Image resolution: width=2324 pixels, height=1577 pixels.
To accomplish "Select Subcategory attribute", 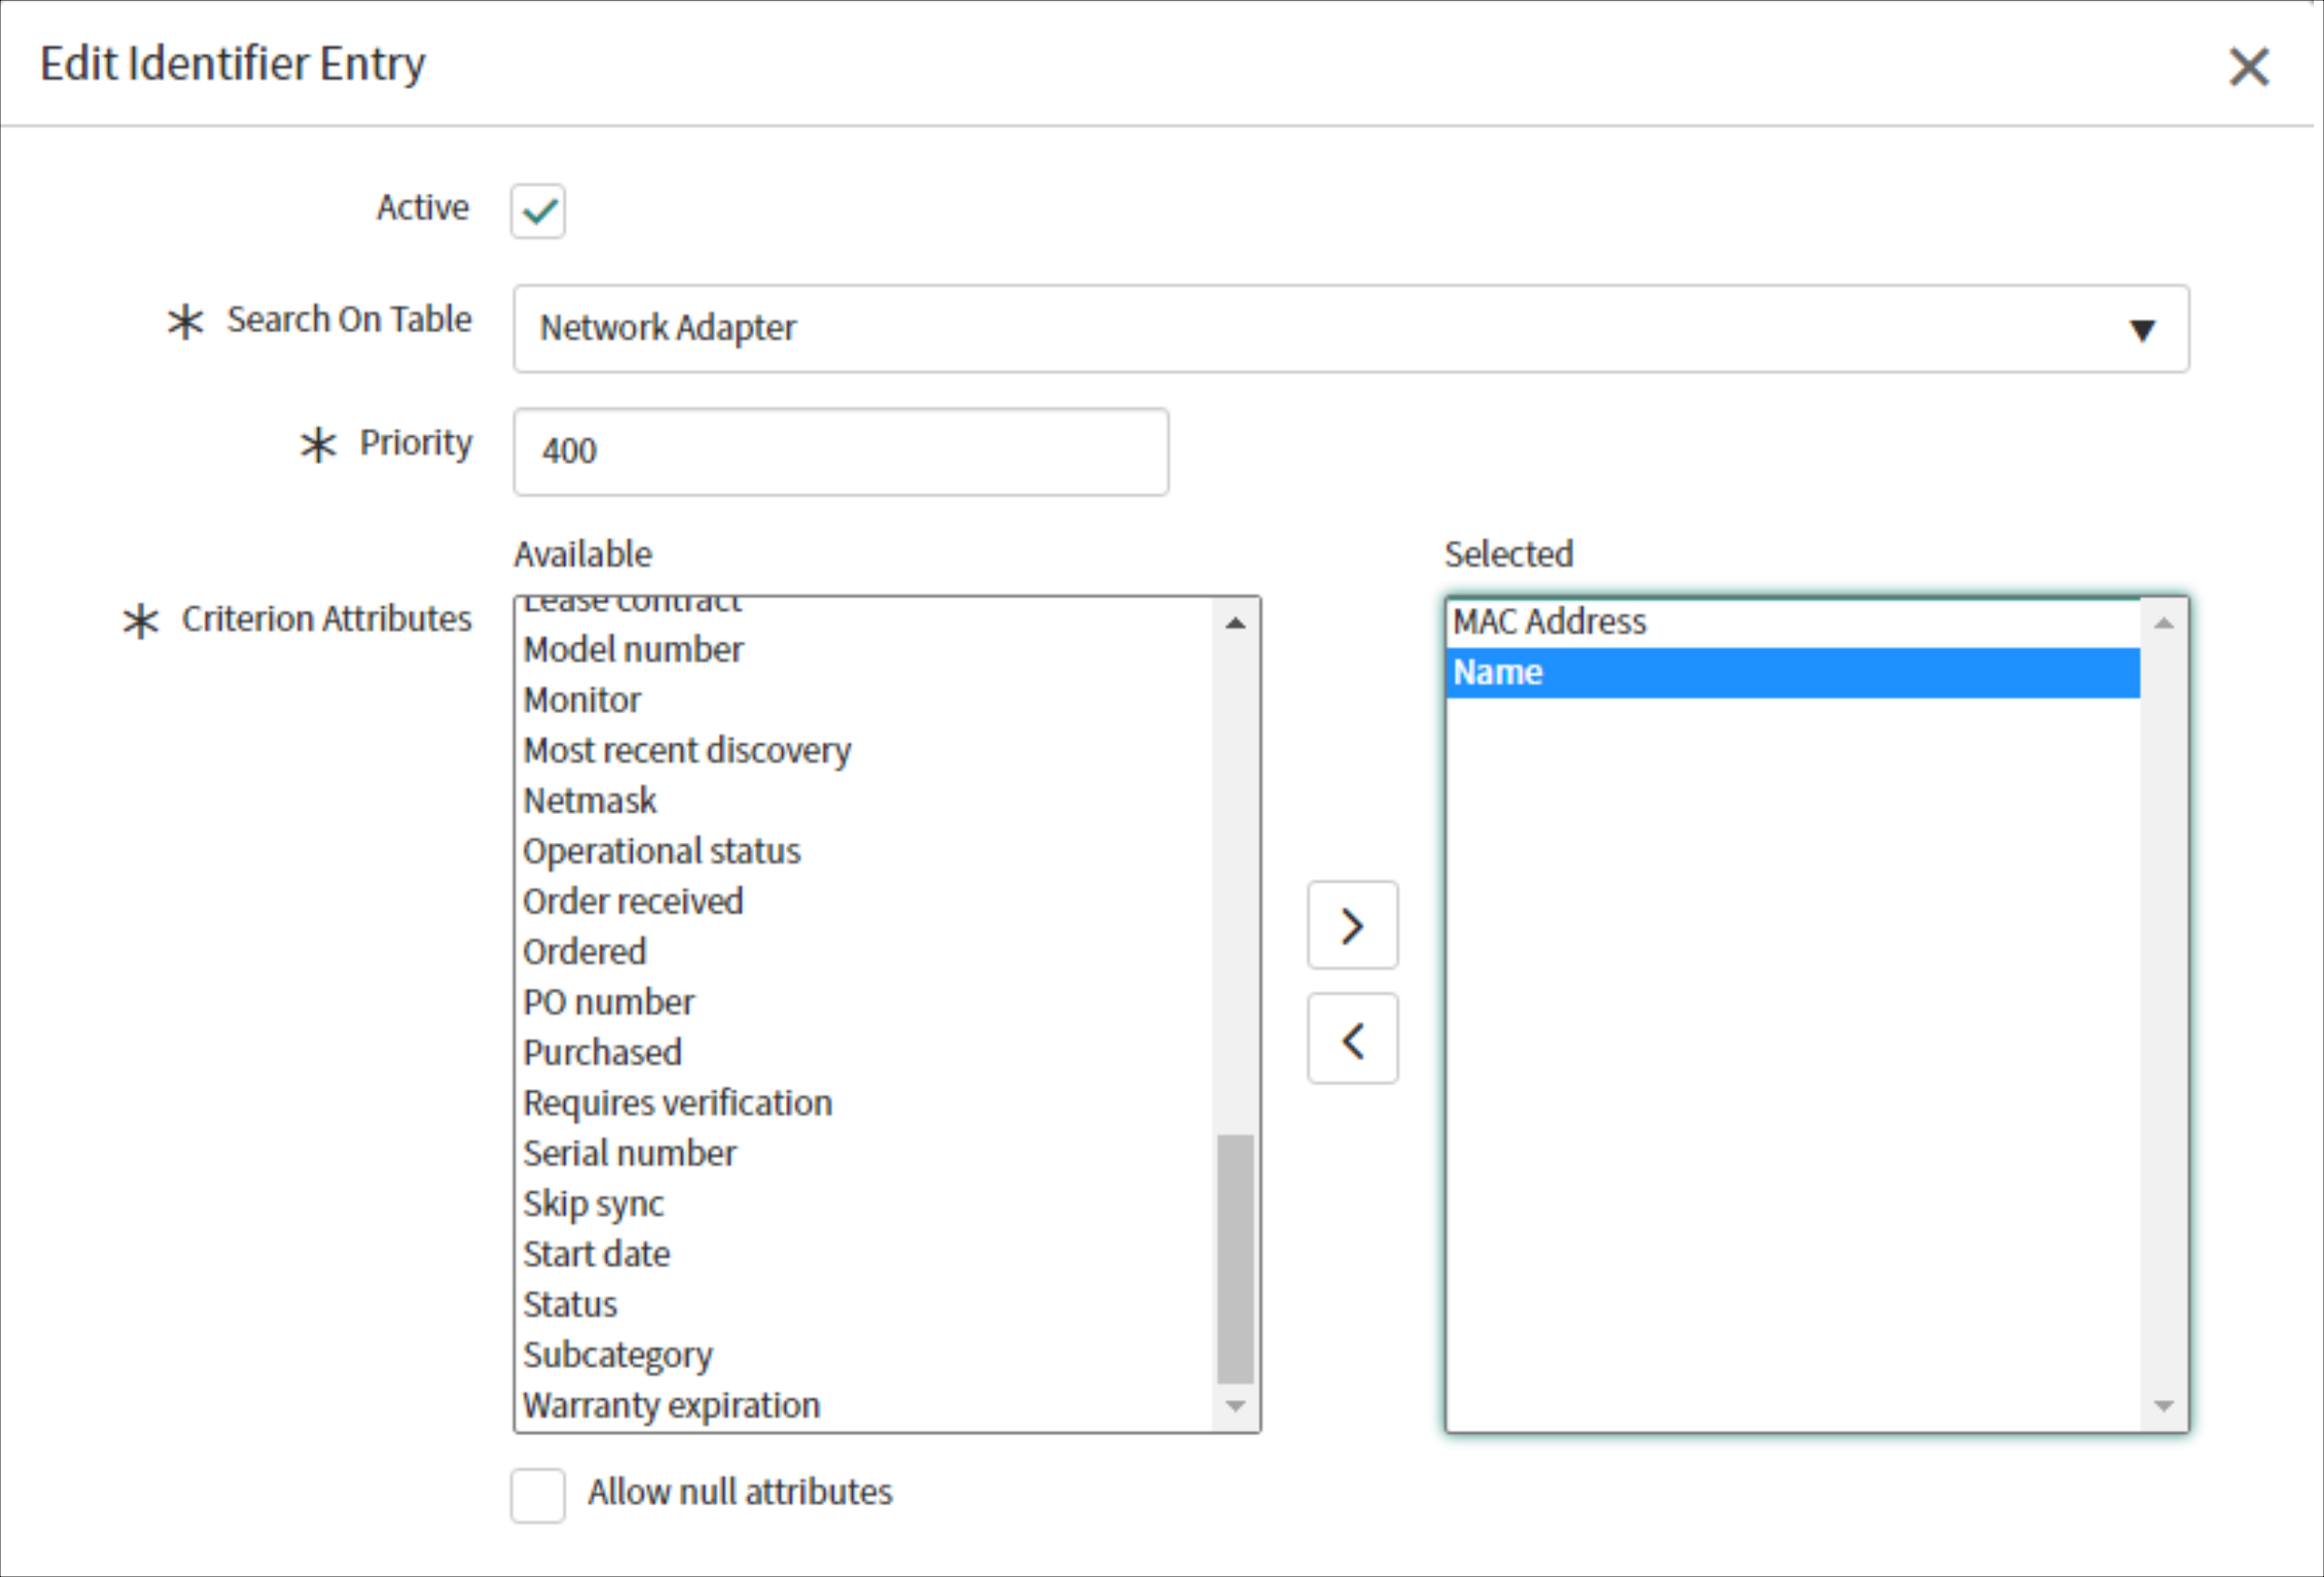I will [866, 1355].
